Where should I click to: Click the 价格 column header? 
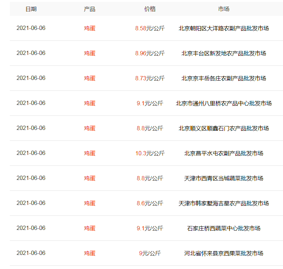tap(150, 9)
